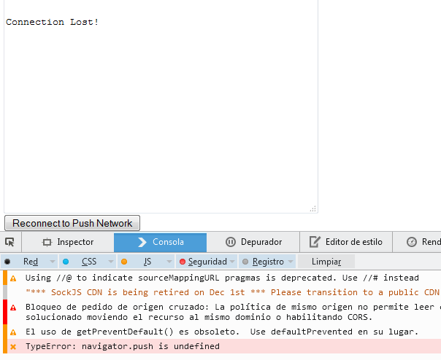Click the Reconnect to Push Network button
Viewport: 441px width, 360px height.
[x=72, y=223]
